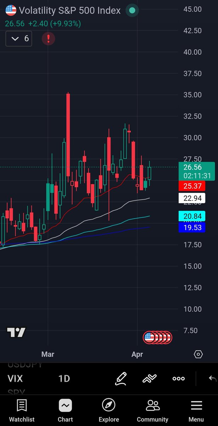
Task: Tap the Apr date axis label
Action: pos(137,354)
